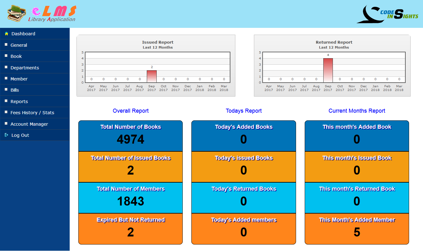Select Log Out from the sidebar

pyautogui.click(x=20, y=135)
